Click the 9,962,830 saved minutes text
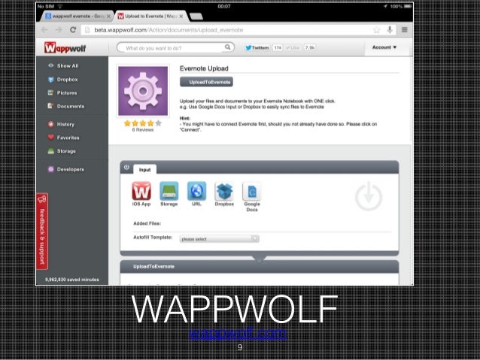 72,280
